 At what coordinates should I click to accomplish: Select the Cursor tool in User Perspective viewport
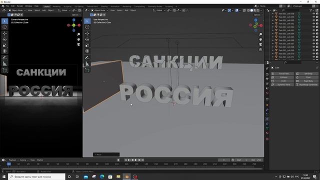click(x=87, y=26)
